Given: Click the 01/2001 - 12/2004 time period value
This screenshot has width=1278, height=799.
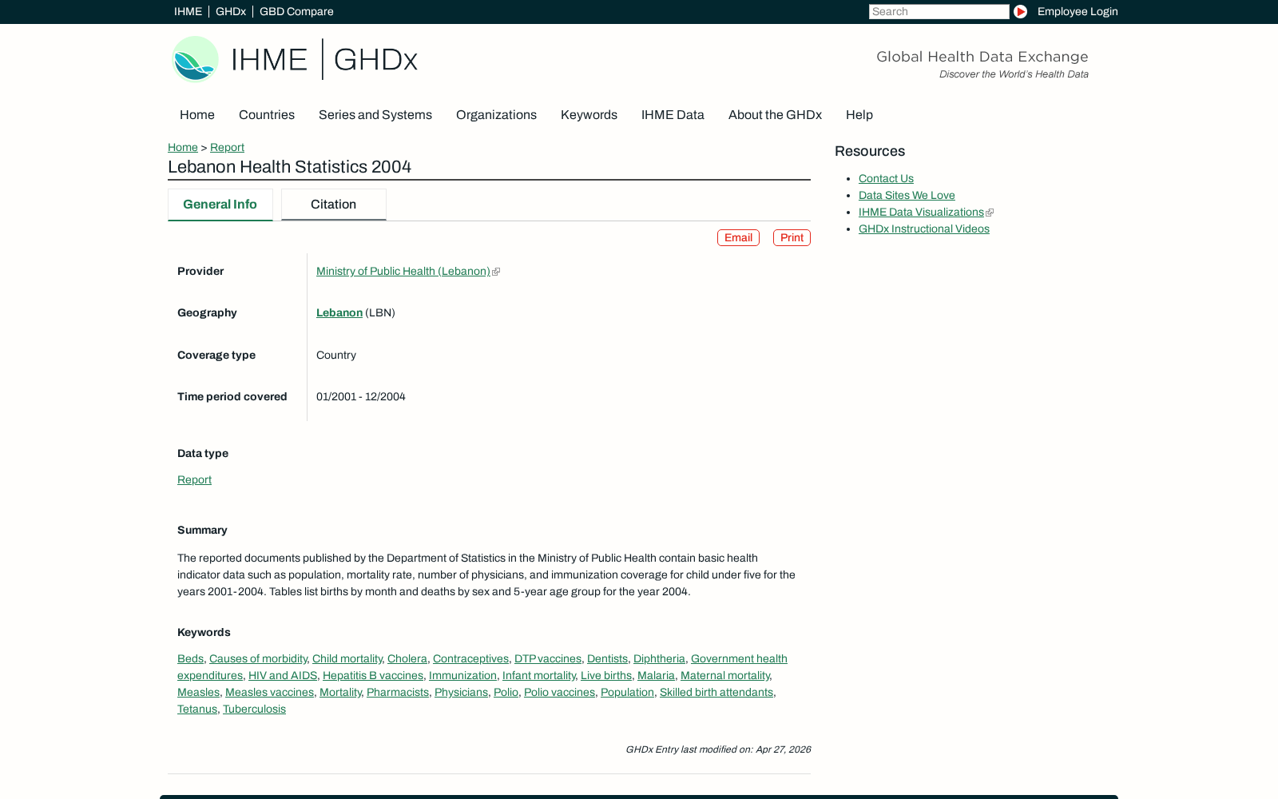Looking at the screenshot, I should 361,396.
